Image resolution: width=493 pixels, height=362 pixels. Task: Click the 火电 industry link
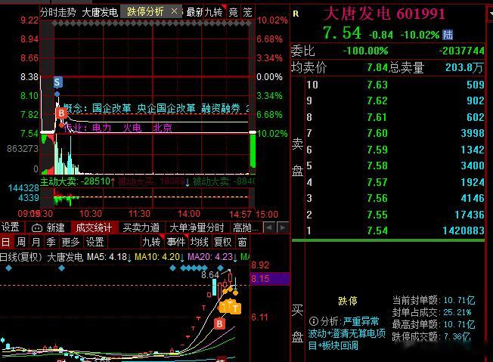click(132, 128)
